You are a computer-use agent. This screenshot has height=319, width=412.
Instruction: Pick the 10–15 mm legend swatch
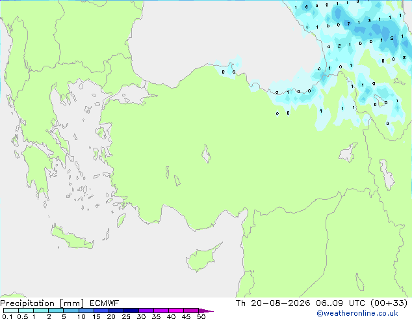click(86, 311)
